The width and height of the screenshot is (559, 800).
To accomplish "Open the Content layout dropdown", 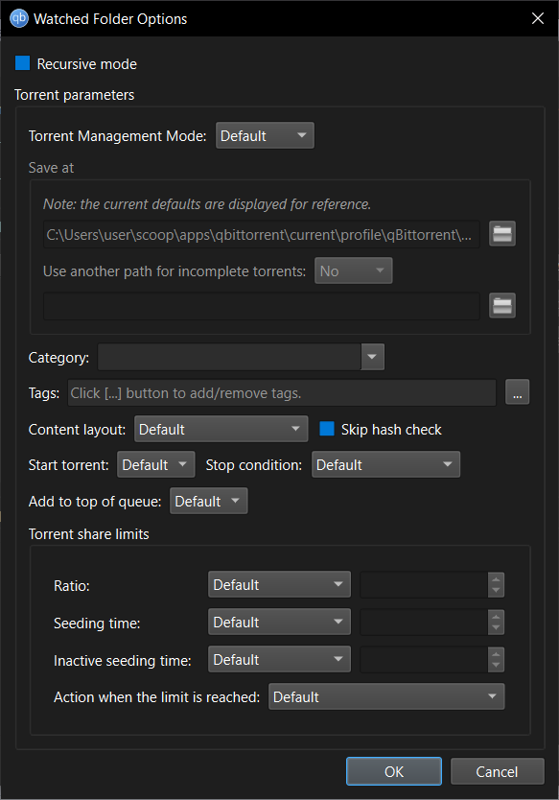I will pyautogui.click(x=221, y=429).
